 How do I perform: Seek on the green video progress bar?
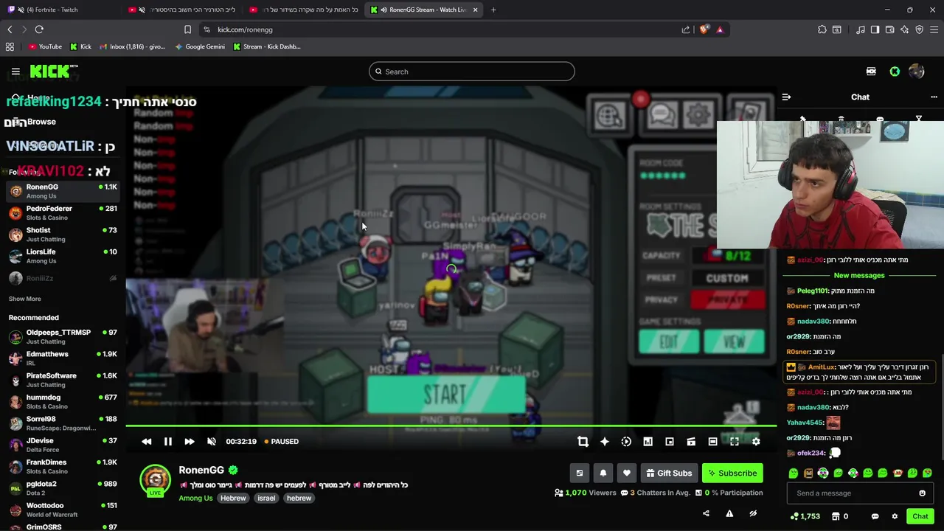pos(451,426)
